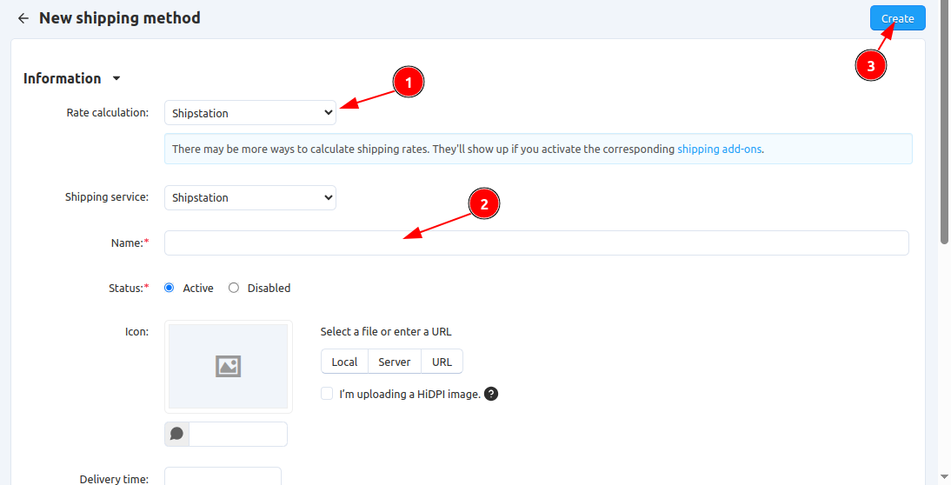This screenshot has height=485, width=951.
Task: Click the back arrow icon
Action: [23, 18]
